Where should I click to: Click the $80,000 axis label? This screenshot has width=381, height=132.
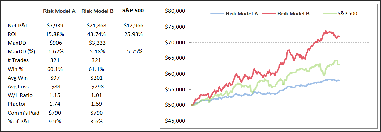175,11
